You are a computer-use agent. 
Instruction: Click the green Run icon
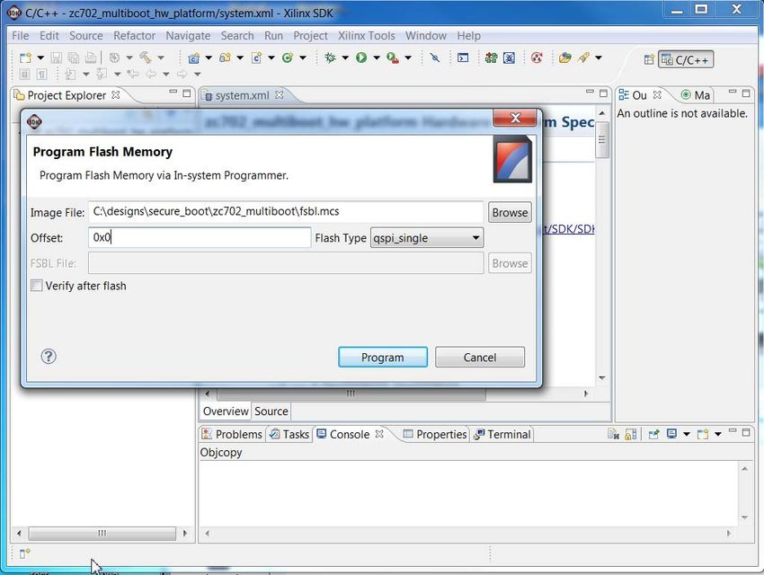[361, 57]
